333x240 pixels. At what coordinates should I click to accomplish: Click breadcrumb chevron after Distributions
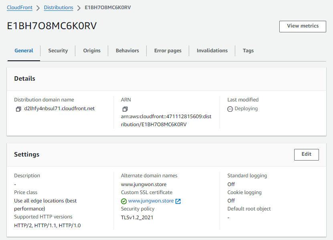pos(79,8)
